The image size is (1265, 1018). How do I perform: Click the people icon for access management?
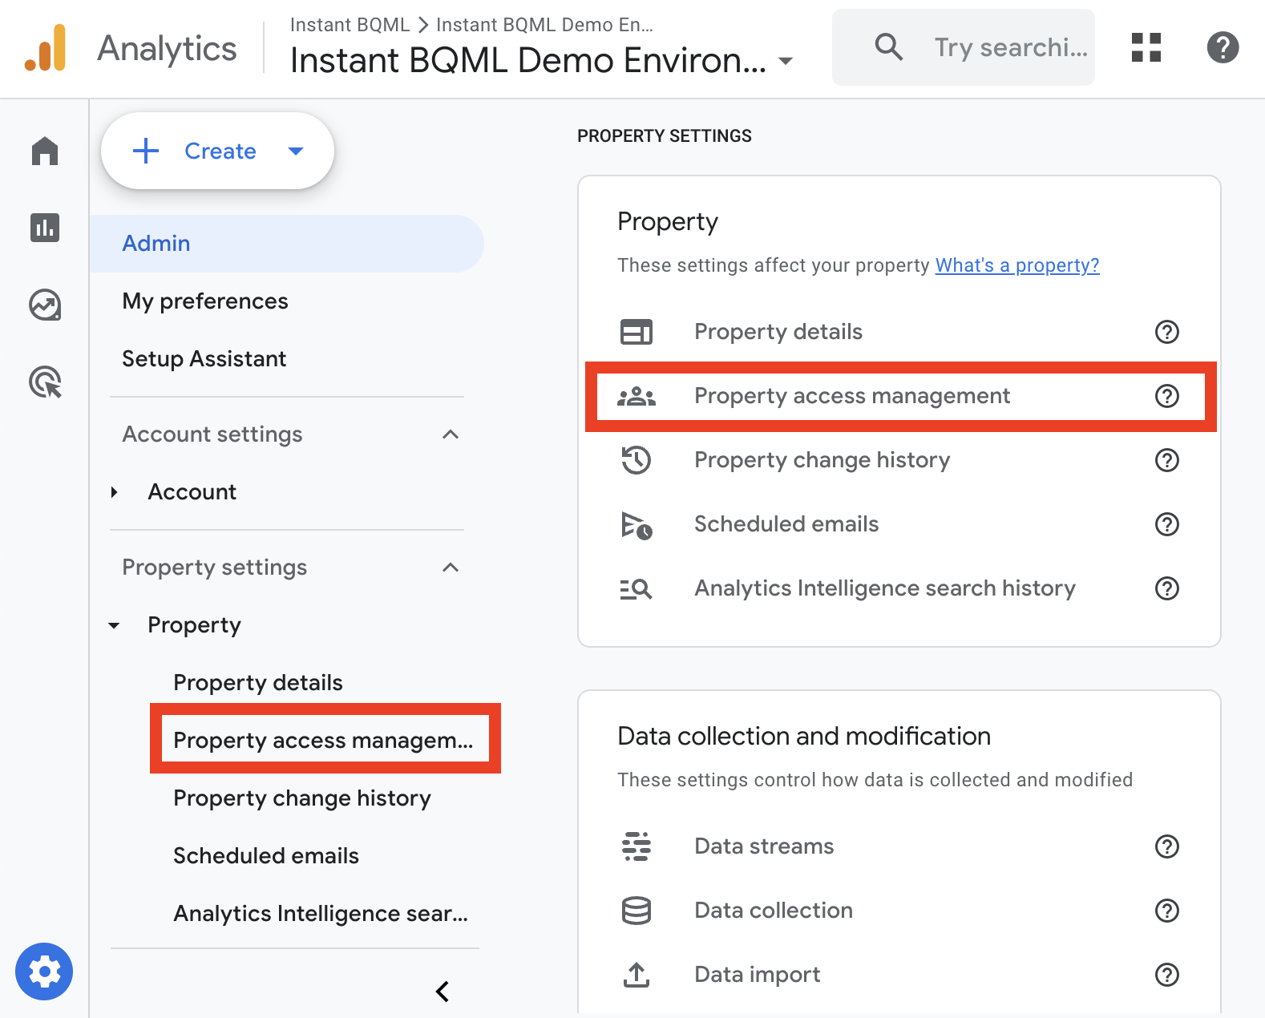point(637,396)
